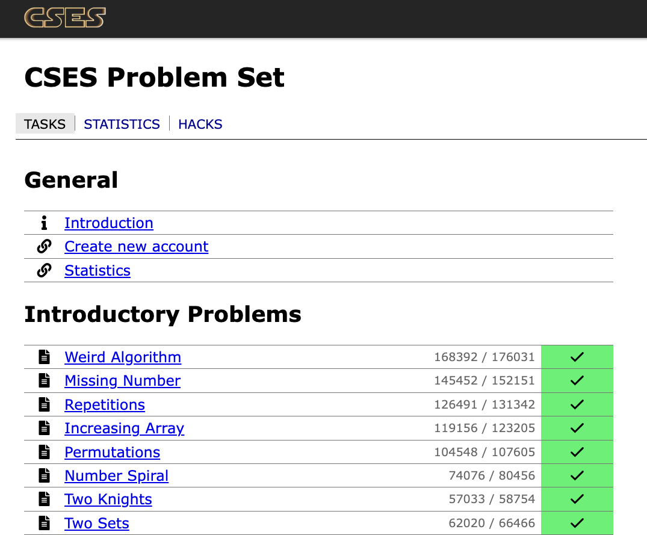Open the Number Spiral problem
Viewport: 647px width, 535px height.
(x=116, y=475)
